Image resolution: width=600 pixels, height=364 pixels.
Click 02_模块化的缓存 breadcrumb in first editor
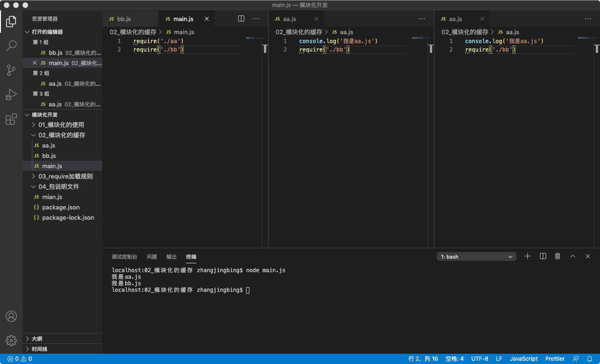coord(133,32)
